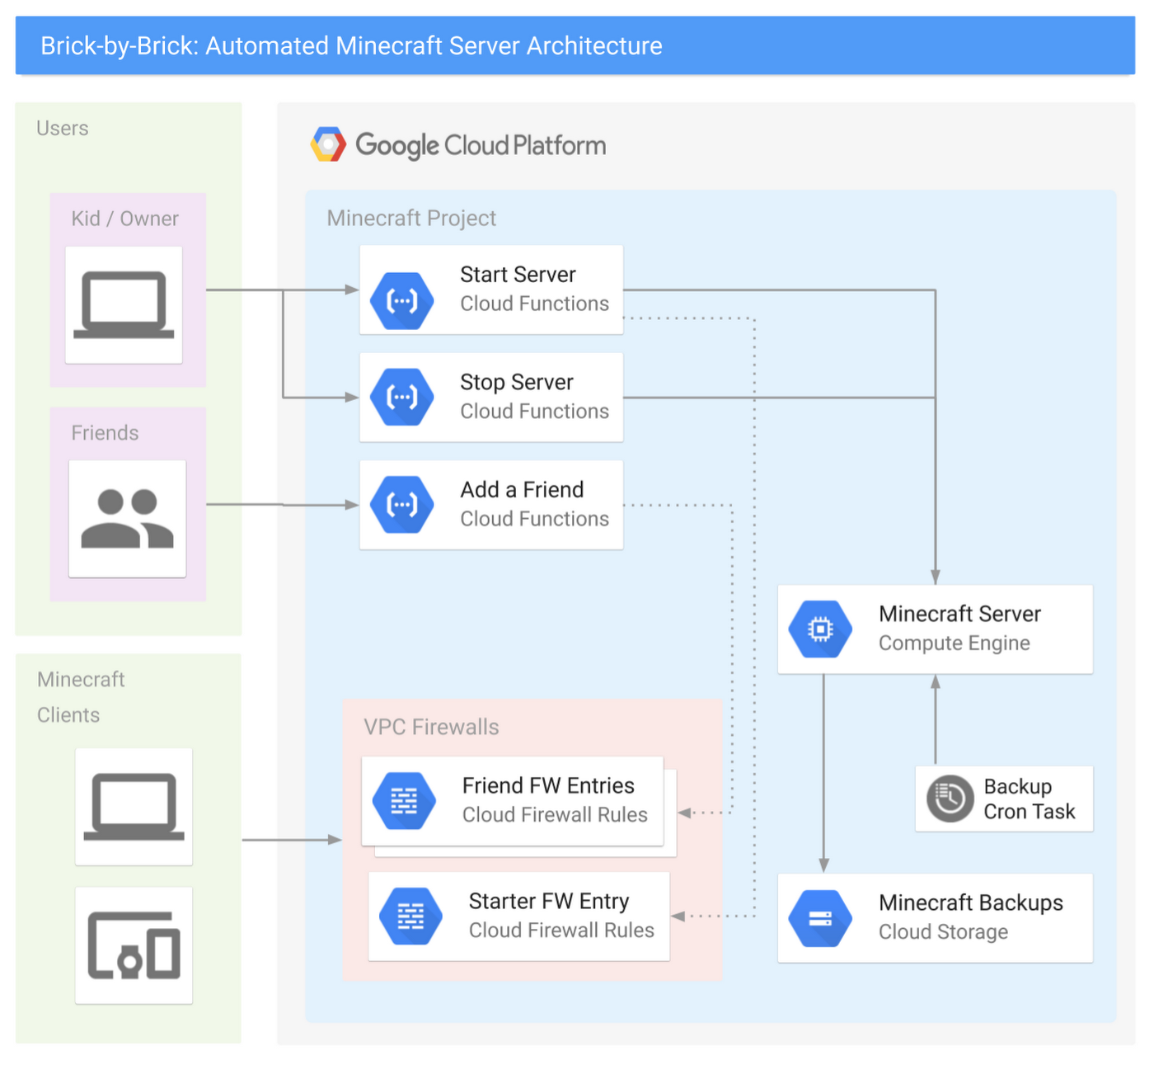Click the Minecraft Clients multi-device icon
This screenshot has height=1065, width=1154.
click(x=134, y=945)
